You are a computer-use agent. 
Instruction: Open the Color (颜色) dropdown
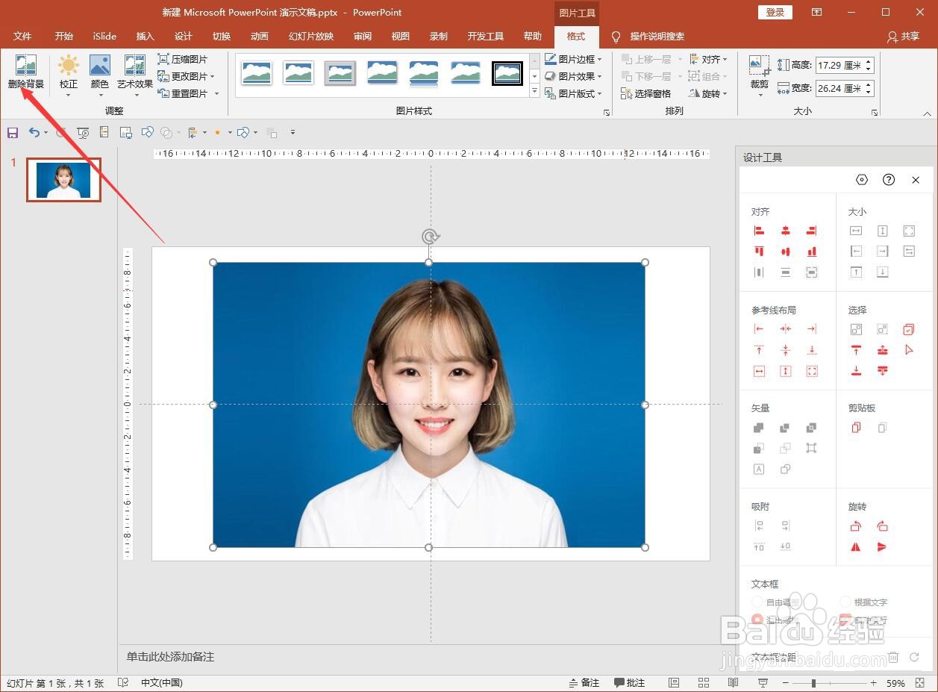click(x=100, y=75)
